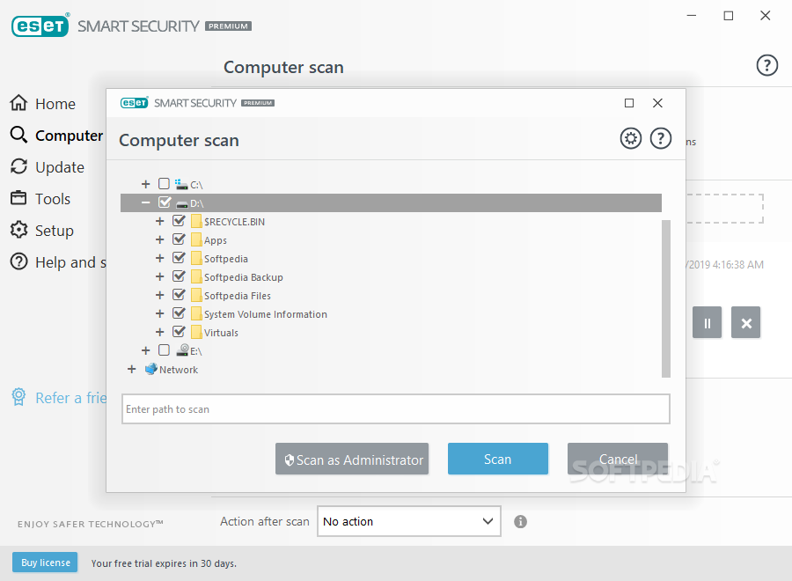Click the E:\ optical drive icon
The image size is (792, 581).
point(182,350)
